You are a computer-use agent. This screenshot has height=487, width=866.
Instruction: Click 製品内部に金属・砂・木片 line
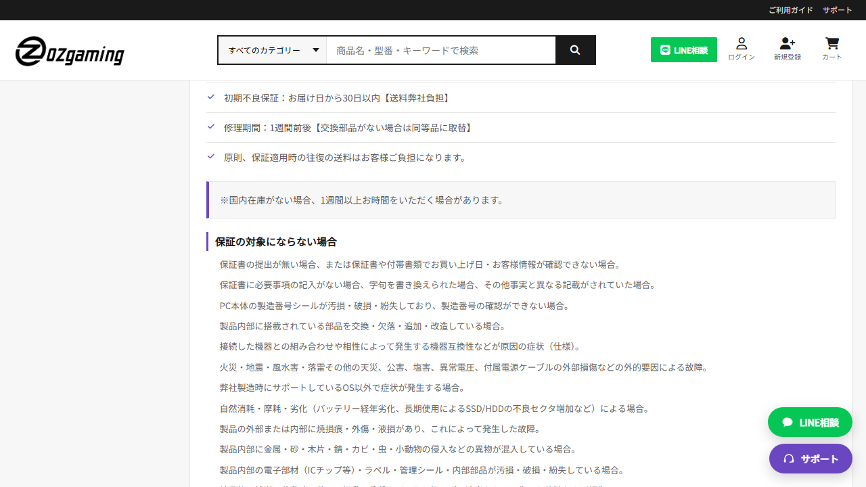point(398,449)
